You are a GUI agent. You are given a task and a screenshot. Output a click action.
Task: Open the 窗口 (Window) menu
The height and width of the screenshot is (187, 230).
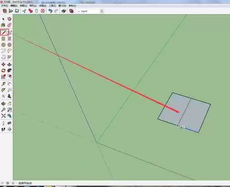[x=62, y=6]
